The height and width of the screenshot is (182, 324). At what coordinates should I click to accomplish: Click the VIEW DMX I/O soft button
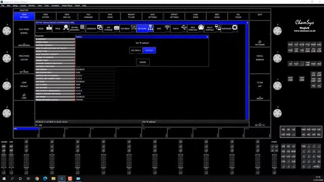67,16
